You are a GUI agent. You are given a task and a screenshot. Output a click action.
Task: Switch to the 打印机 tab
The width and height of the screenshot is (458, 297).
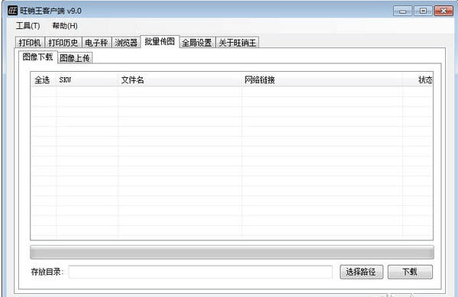click(30, 43)
